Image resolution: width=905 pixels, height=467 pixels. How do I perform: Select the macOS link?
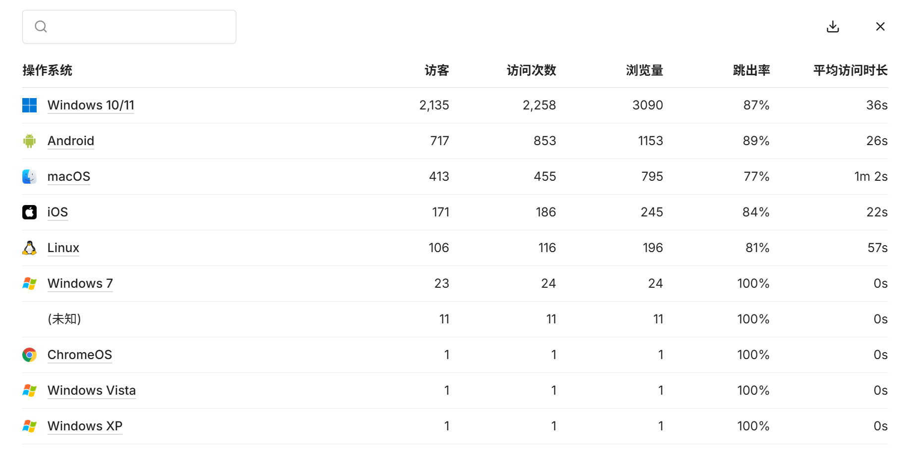[69, 176]
